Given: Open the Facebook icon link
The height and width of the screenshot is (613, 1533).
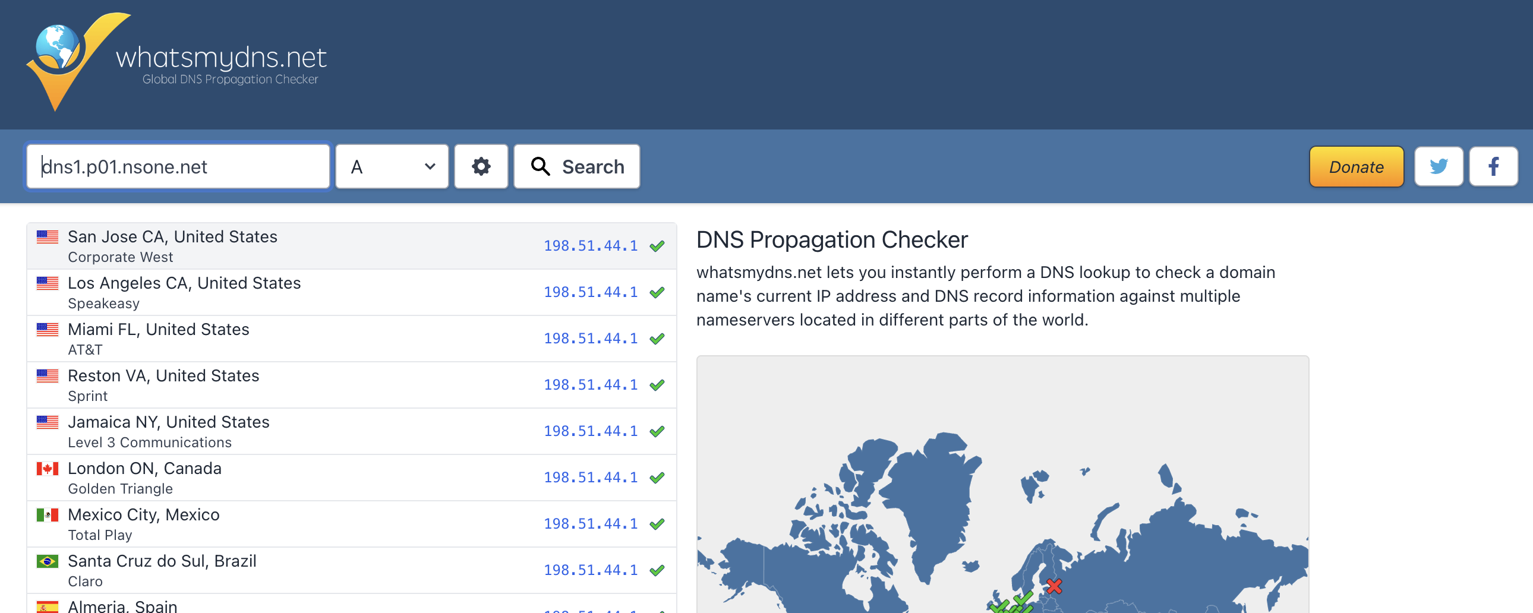Looking at the screenshot, I should [1493, 167].
